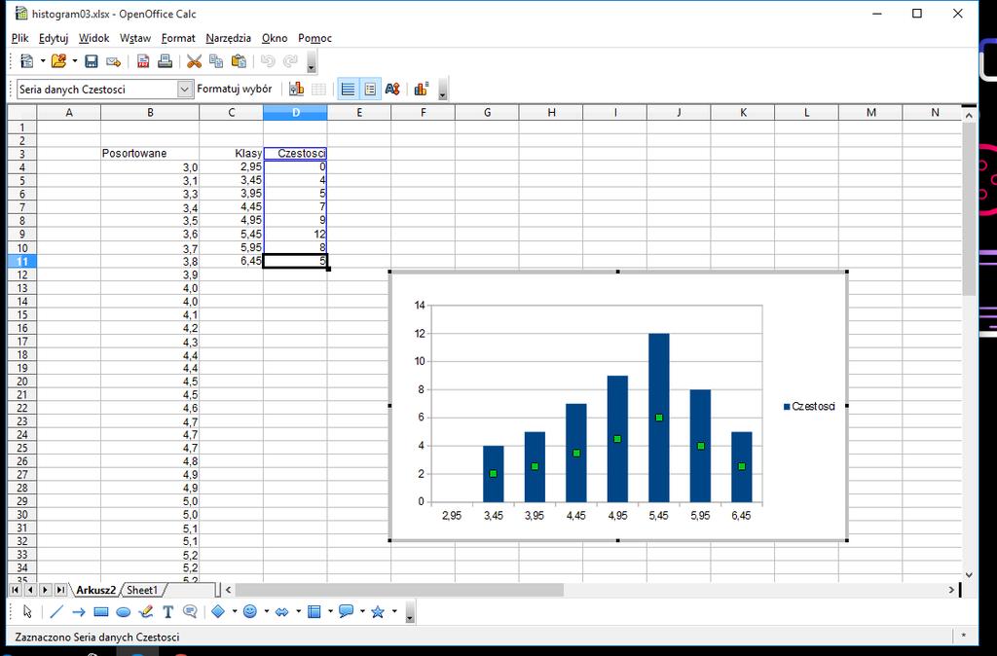Open the Flowcharts dropdown arrow
The width and height of the screenshot is (997, 656).
331,611
